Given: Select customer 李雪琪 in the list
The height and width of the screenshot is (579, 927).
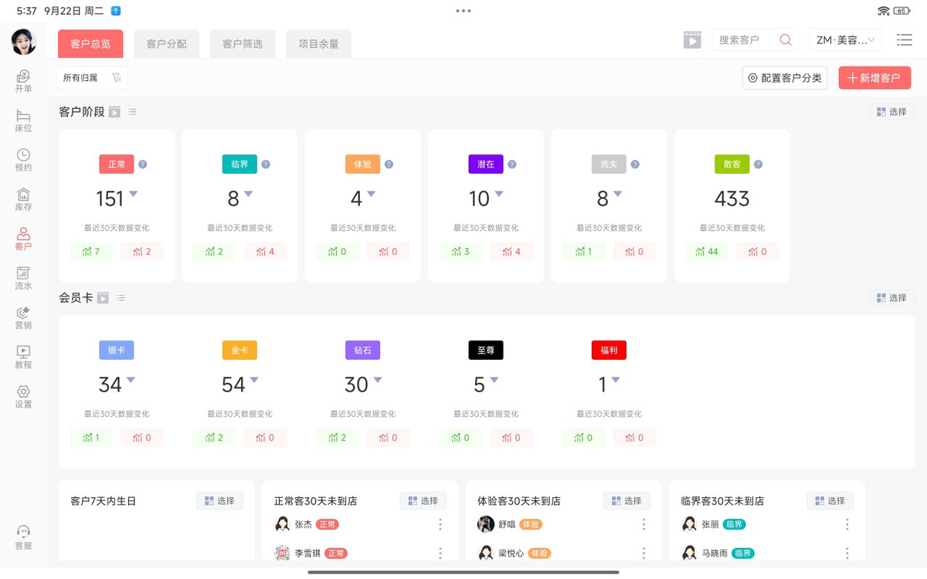Looking at the screenshot, I should pos(309,554).
